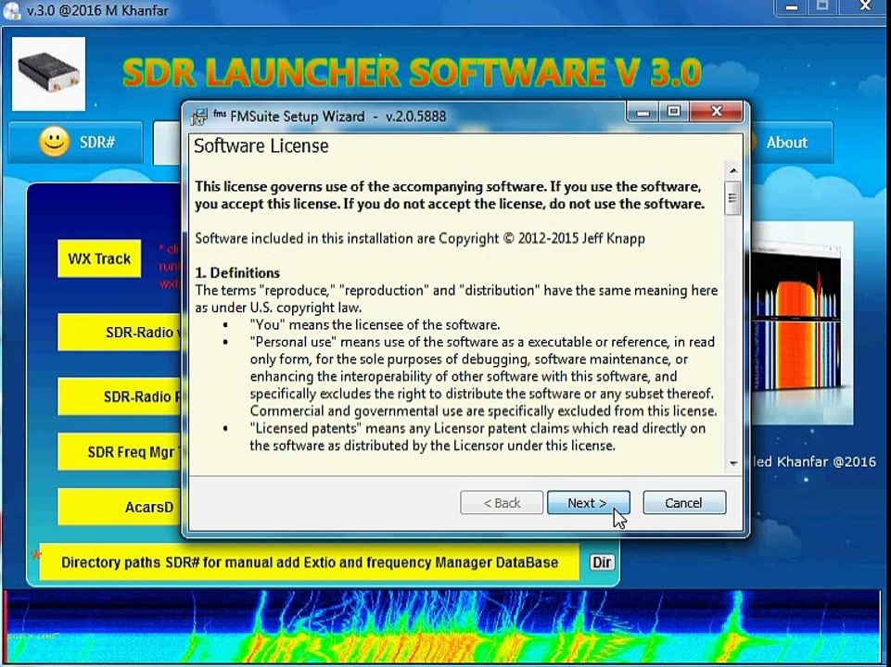Launch WX Track from the launcher
The width and height of the screenshot is (891, 667).
99,258
